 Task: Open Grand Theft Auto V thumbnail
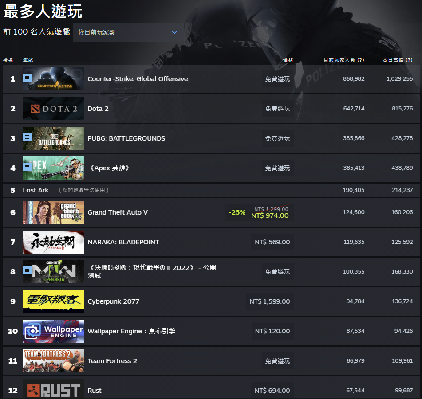pyautogui.click(x=54, y=212)
